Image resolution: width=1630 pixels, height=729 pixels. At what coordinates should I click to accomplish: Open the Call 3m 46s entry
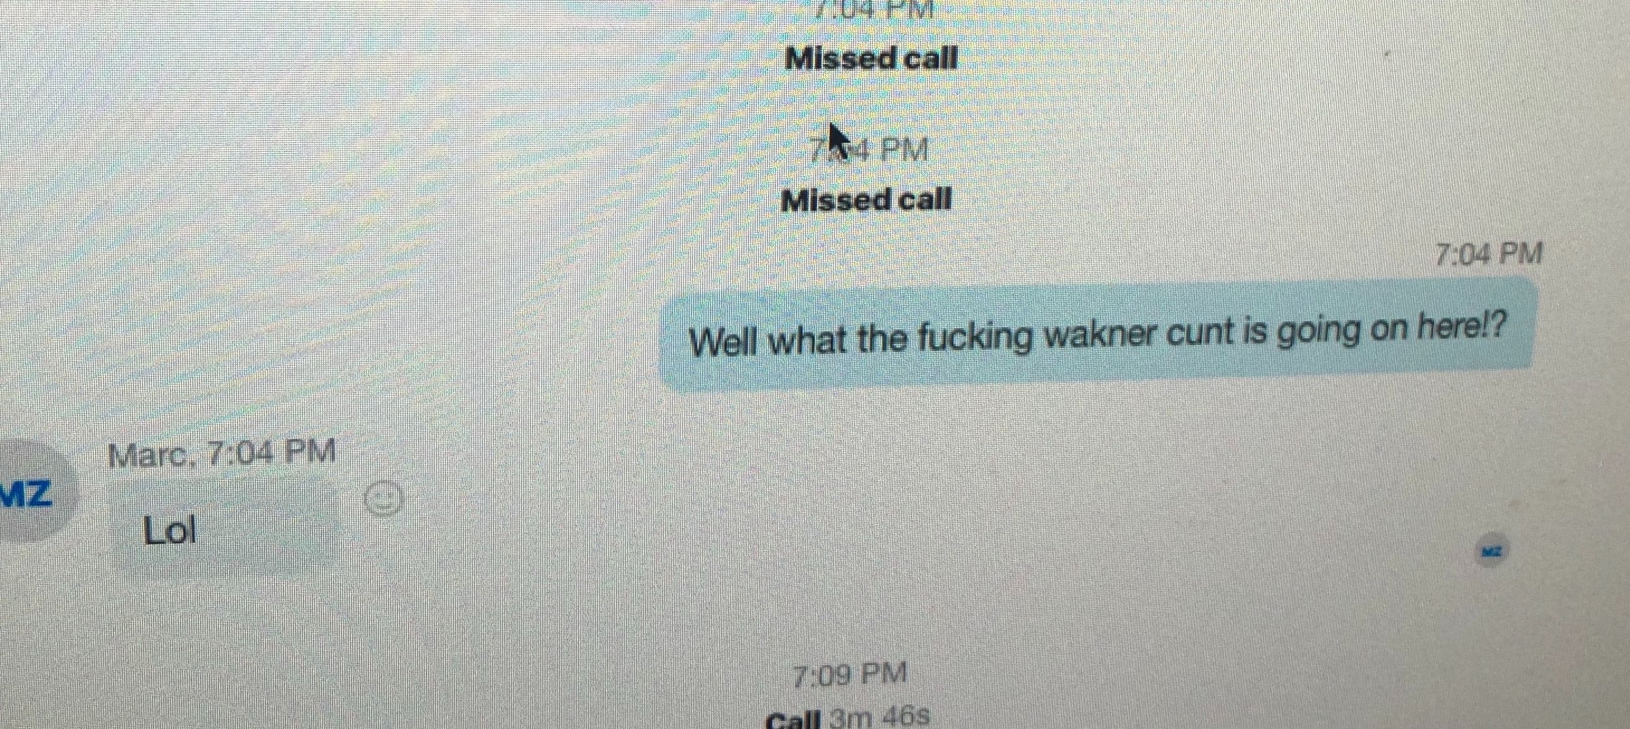pos(847,717)
